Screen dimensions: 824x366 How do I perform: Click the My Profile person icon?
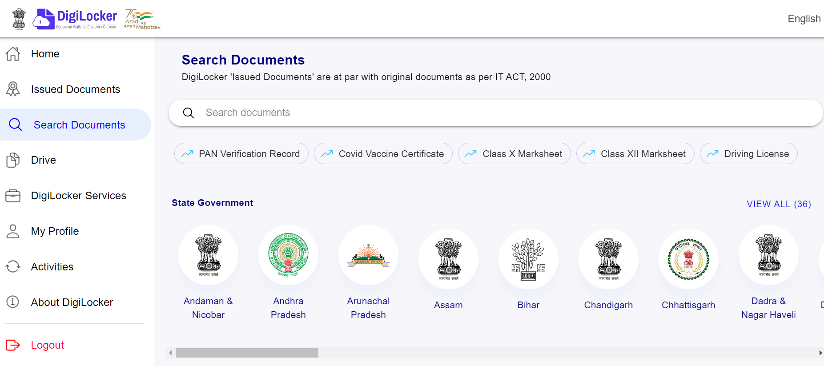pos(13,231)
